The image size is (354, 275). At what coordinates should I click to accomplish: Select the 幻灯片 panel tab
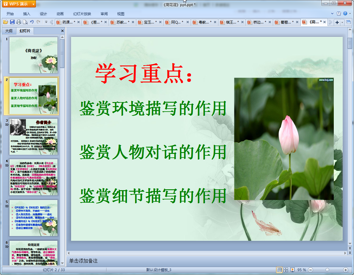25,31
